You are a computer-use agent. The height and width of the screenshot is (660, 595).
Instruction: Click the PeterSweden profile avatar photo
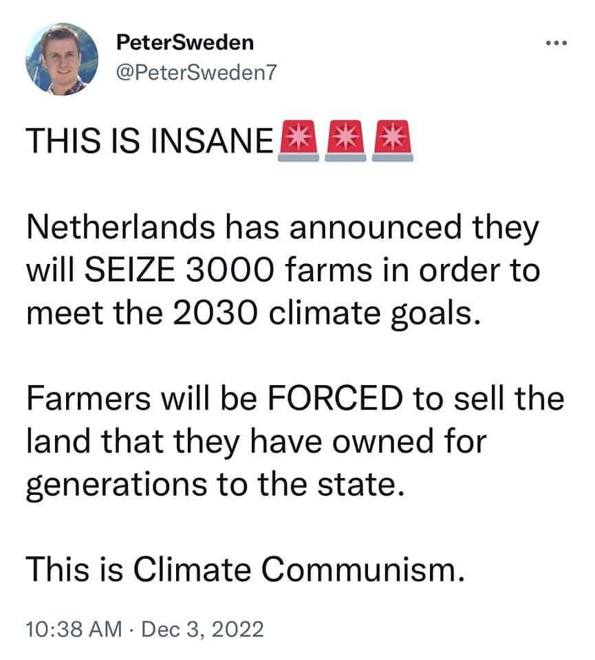(x=61, y=58)
